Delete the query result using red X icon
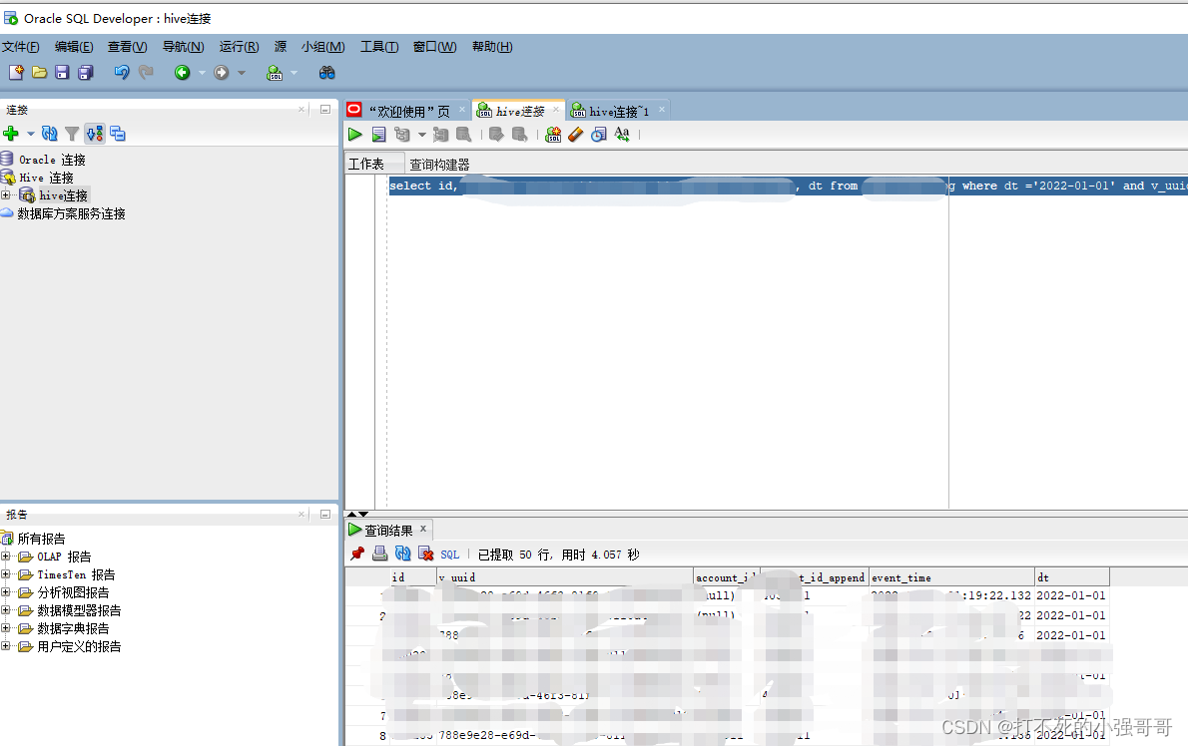The height and width of the screenshot is (746, 1188). point(426,554)
